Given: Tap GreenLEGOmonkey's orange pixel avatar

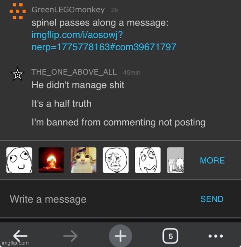Looking at the screenshot, I should pyautogui.click(x=17, y=11).
